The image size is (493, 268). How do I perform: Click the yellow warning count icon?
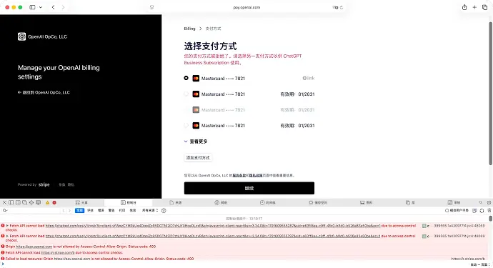click(47, 202)
